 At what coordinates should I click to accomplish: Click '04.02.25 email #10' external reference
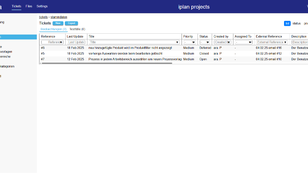point(269,59)
